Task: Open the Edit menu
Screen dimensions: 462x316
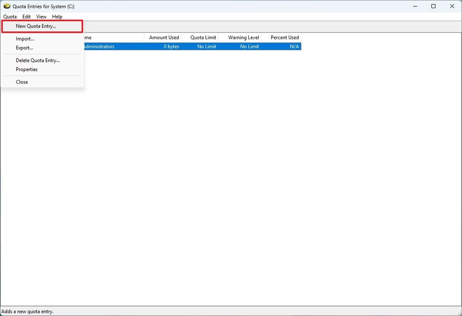Action: tap(26, 16)
